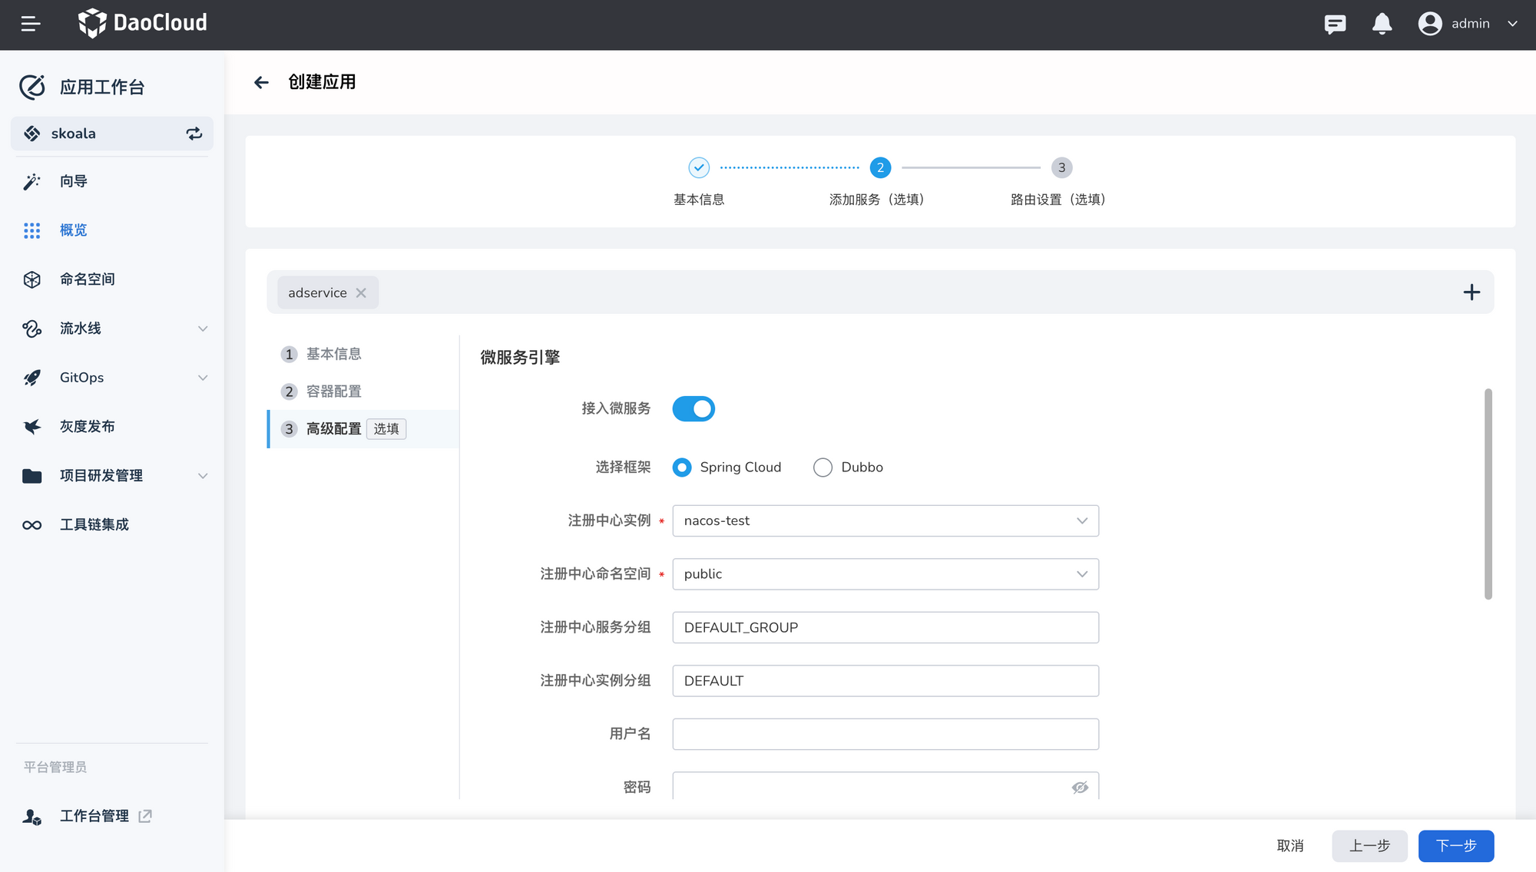The width and height of the screenshot is (1536, 872).
Task: Click the 用户名 input field
Action: [886, 734]
